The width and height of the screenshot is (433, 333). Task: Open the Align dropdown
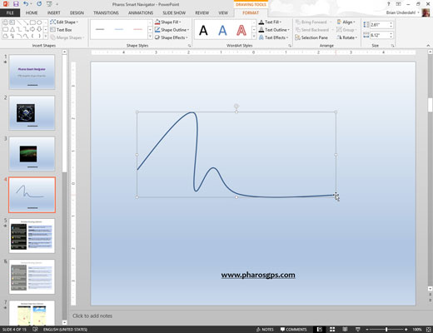pos(346,22)
